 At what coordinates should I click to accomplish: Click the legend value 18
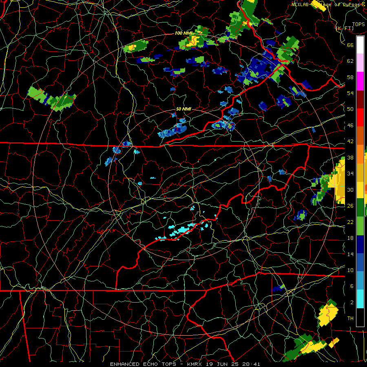350,238
